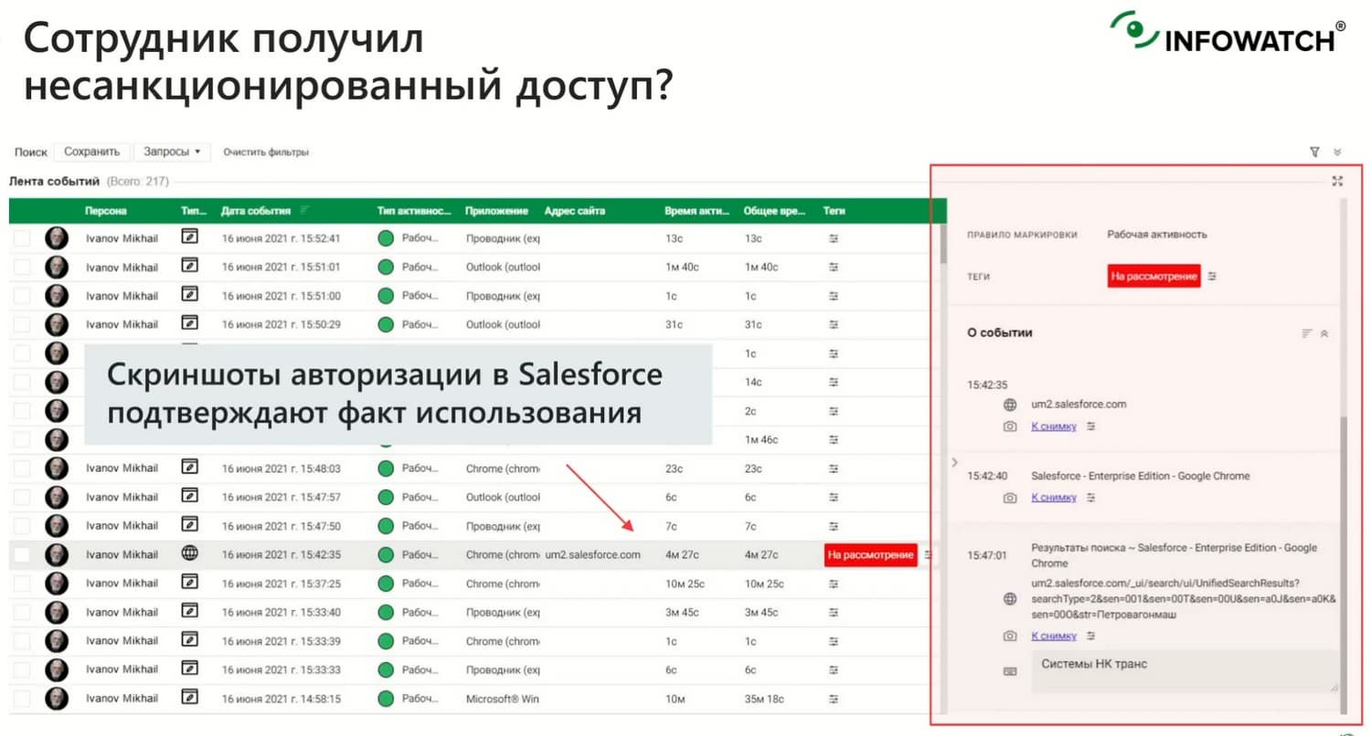Tick the checkbox for the 14:58:15 row

point(22,699)
